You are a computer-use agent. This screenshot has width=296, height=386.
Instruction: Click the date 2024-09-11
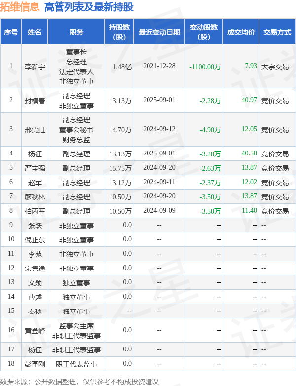159,182
